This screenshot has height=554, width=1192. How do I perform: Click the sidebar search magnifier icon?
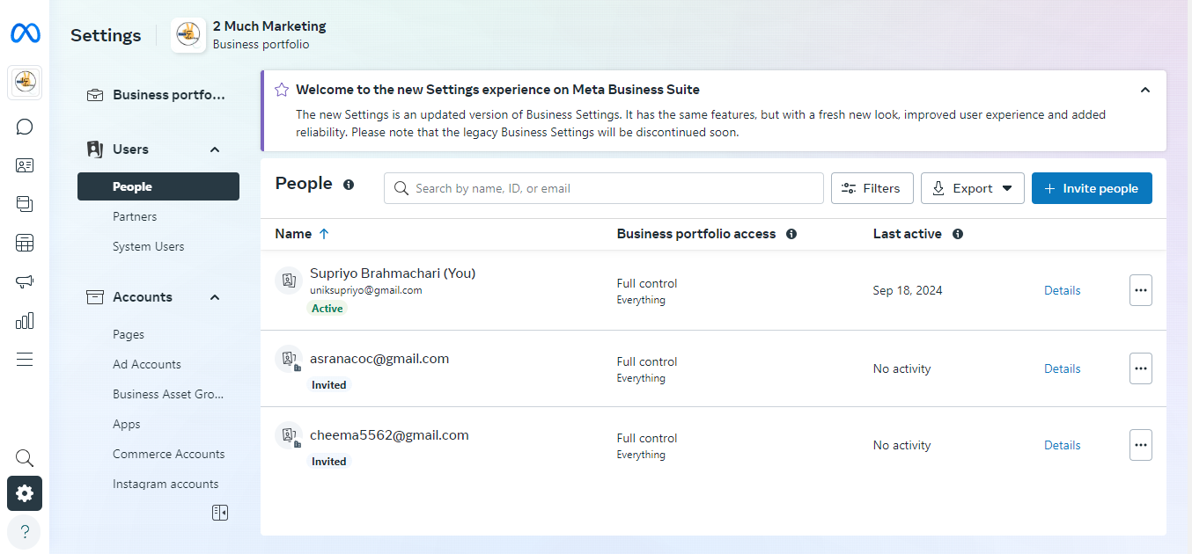click(25, 458)
